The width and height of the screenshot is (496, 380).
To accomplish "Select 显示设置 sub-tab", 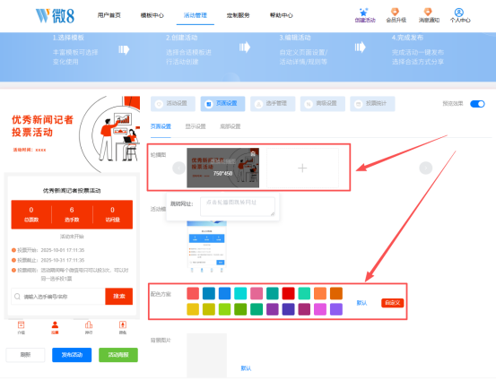I will tap(196, 126).
